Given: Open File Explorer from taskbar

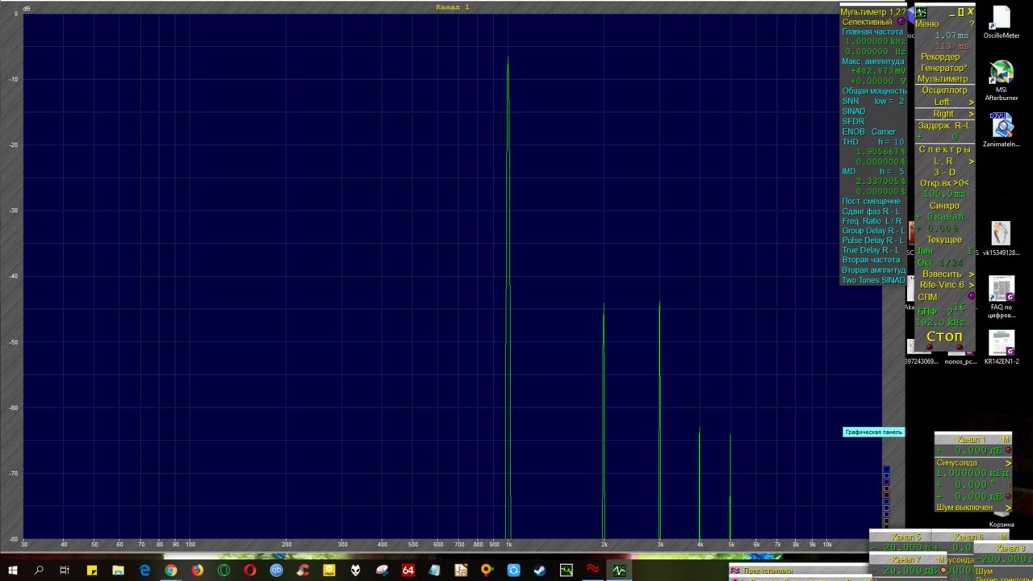Looking at the screenshot, I should pos(118,570).
